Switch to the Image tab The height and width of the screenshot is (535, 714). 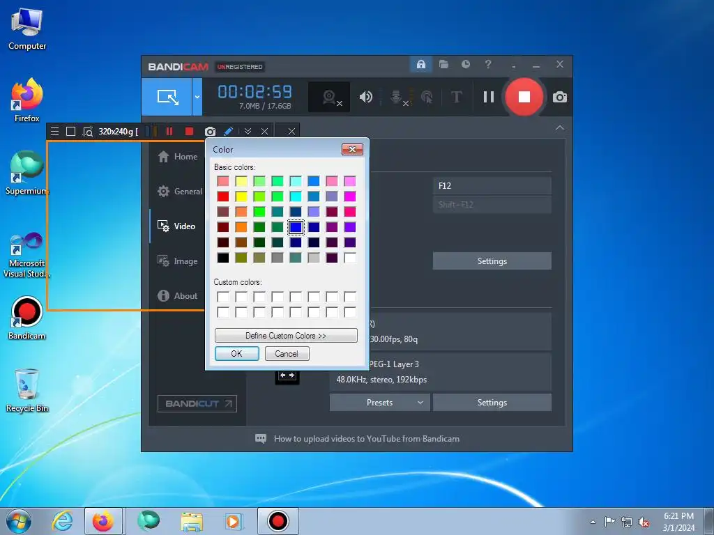pos(177,261)
